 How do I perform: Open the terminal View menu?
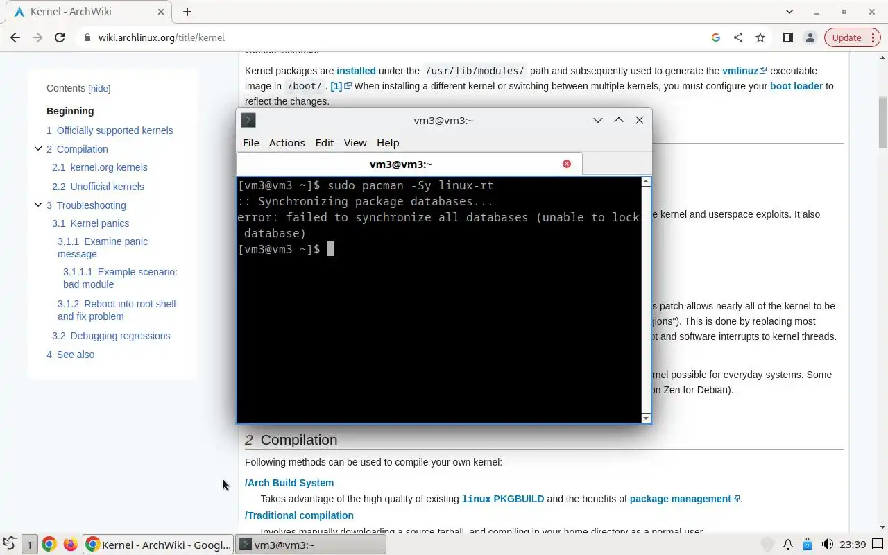[355, 142]
